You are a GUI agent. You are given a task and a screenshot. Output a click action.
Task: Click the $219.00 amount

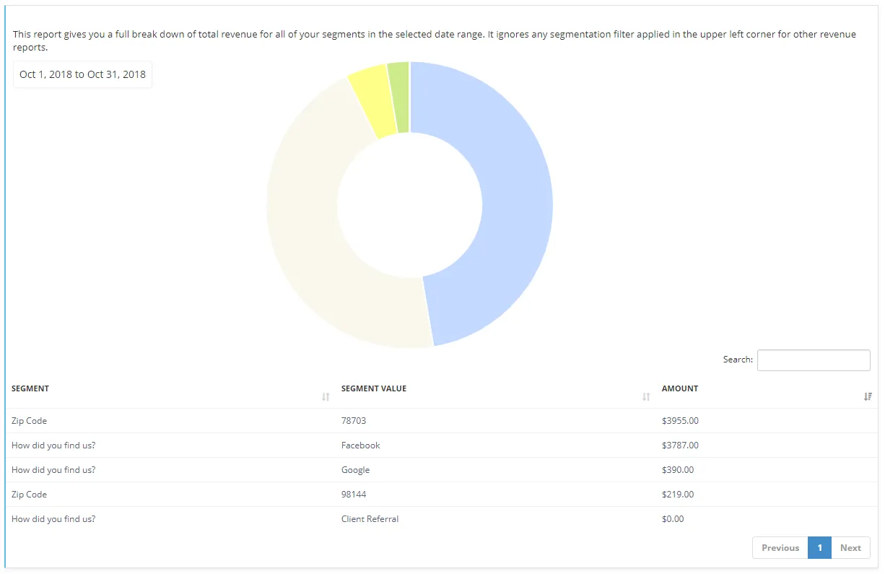point(678,495)
